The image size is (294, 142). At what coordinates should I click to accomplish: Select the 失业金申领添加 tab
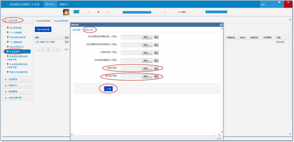click(62, 21)
